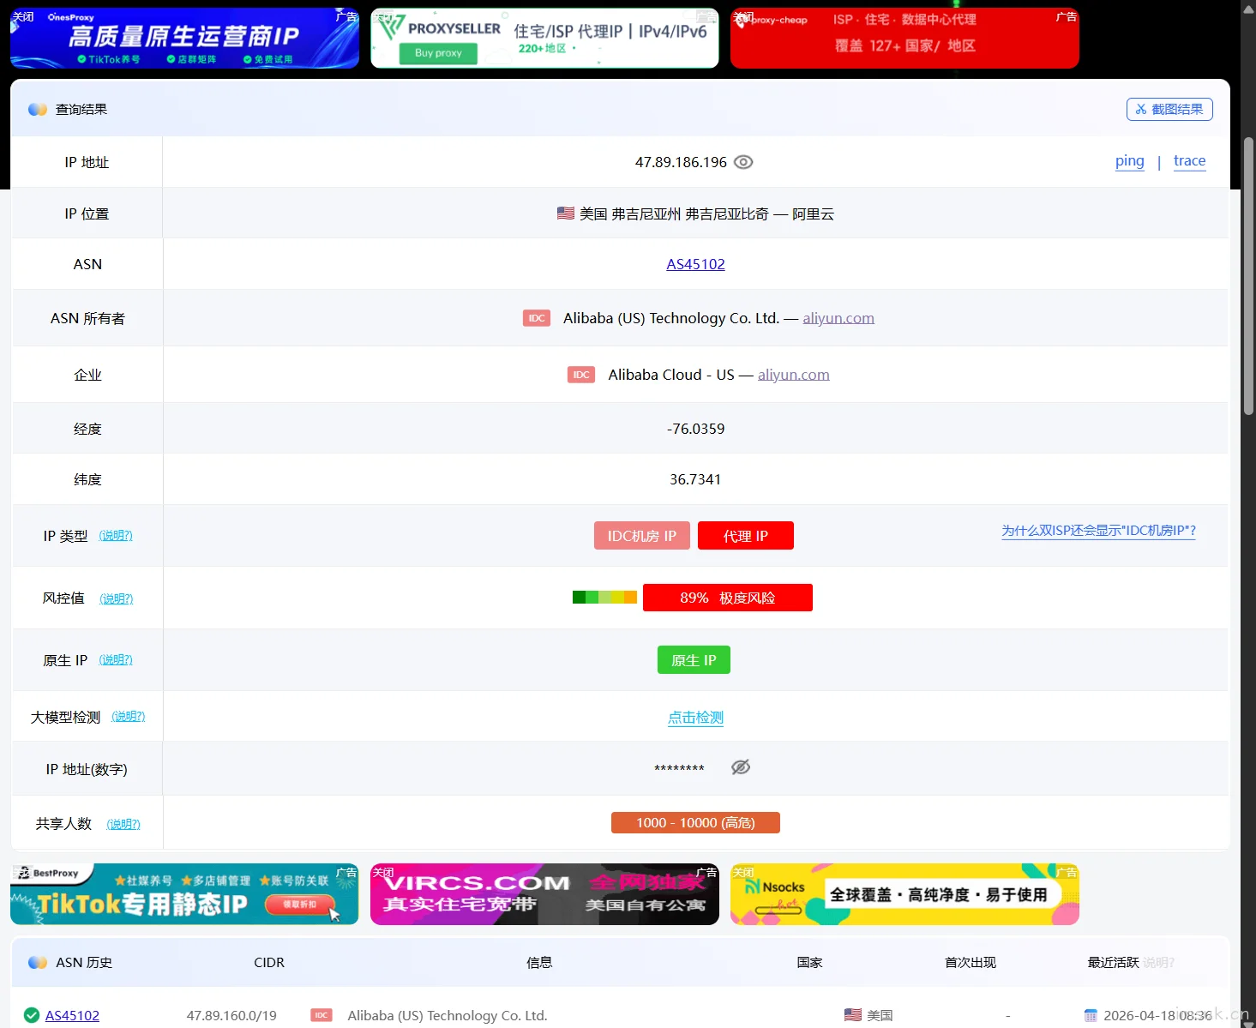Click IDC badge in ASN history row
1256x1028 pixels.
[322, 1015]
